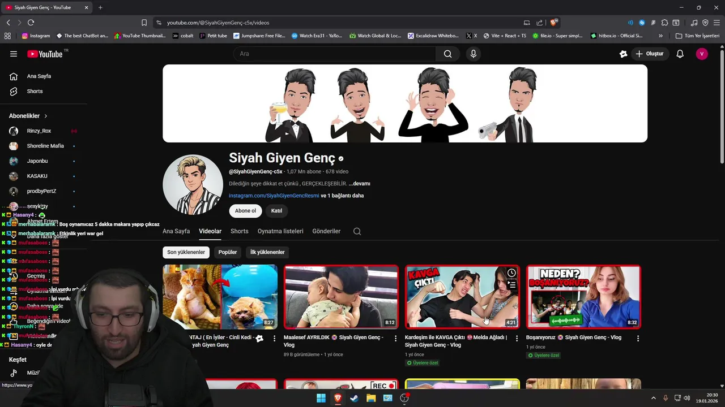This screenshot has width=725, height=407.
Task: Open the media control music note icon
Action: click(x=694, y=23)
